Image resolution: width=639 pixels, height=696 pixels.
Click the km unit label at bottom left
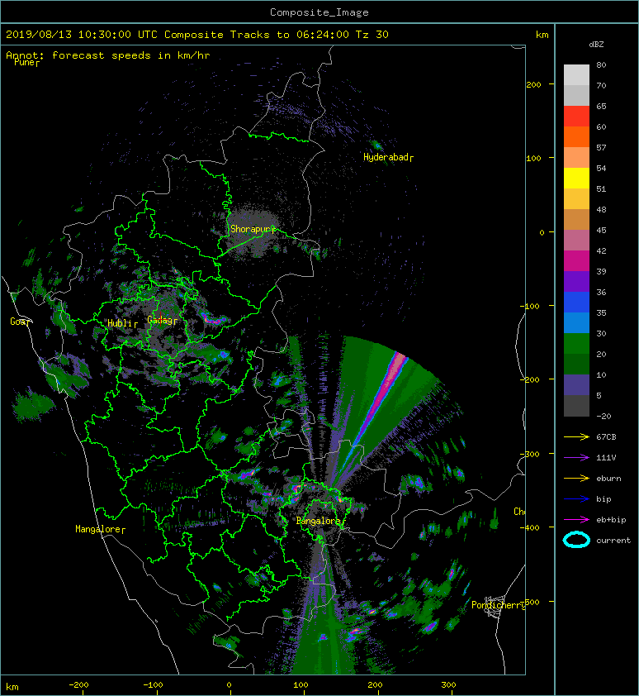coord(12,687)
